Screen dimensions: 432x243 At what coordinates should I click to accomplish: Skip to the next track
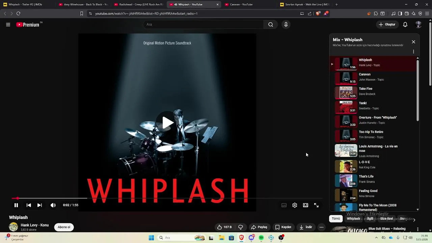click(x=39, y=205)
